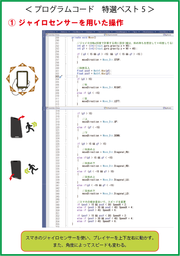Collapse the if block at line 326
180x256 pixels.
[x=66, y=144]
